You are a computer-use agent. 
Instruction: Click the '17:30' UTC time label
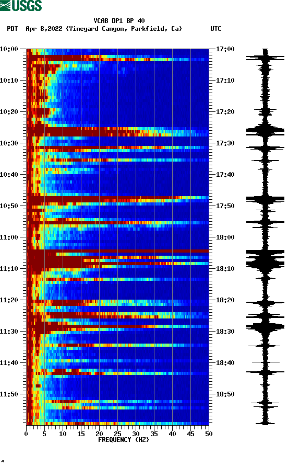225,143
